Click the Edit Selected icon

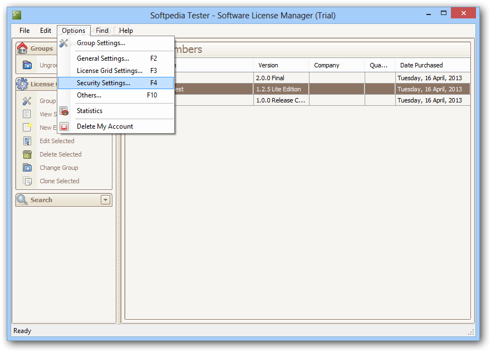[27, 141]
